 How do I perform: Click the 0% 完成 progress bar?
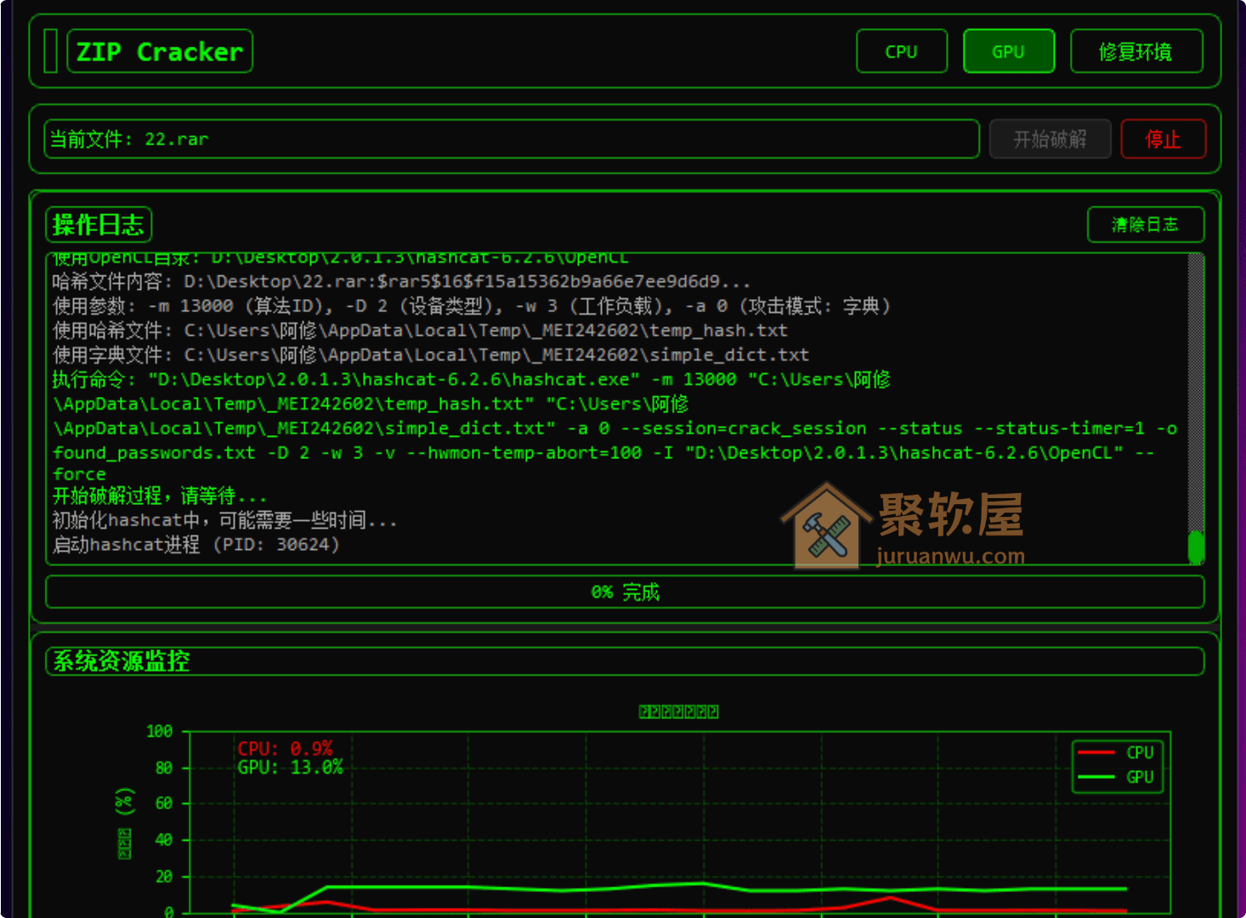pos(625,592)
